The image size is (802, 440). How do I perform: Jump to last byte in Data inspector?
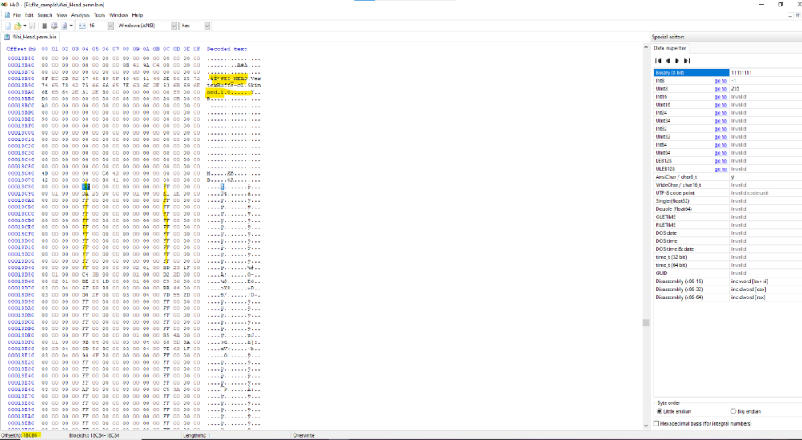click(x=687, y=60)
